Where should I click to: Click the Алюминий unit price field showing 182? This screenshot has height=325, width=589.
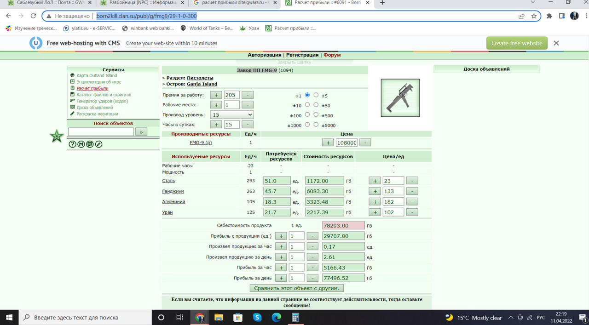point(393,202)
